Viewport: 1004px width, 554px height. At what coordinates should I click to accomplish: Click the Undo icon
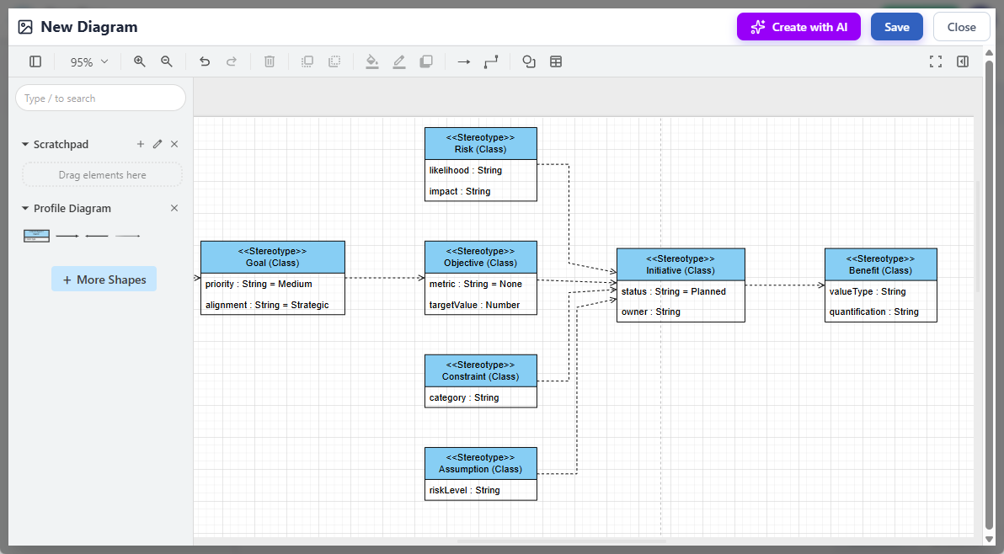[x=205, y=61]
